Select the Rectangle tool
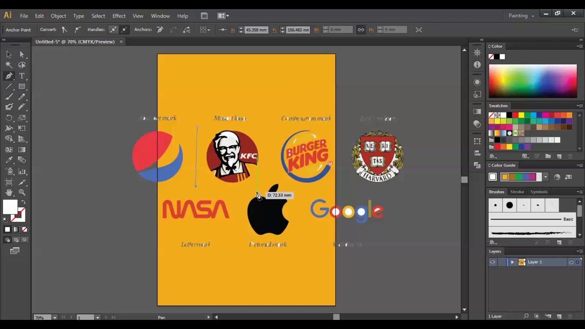This screenshot has height=329, width=585. point(21,86)
